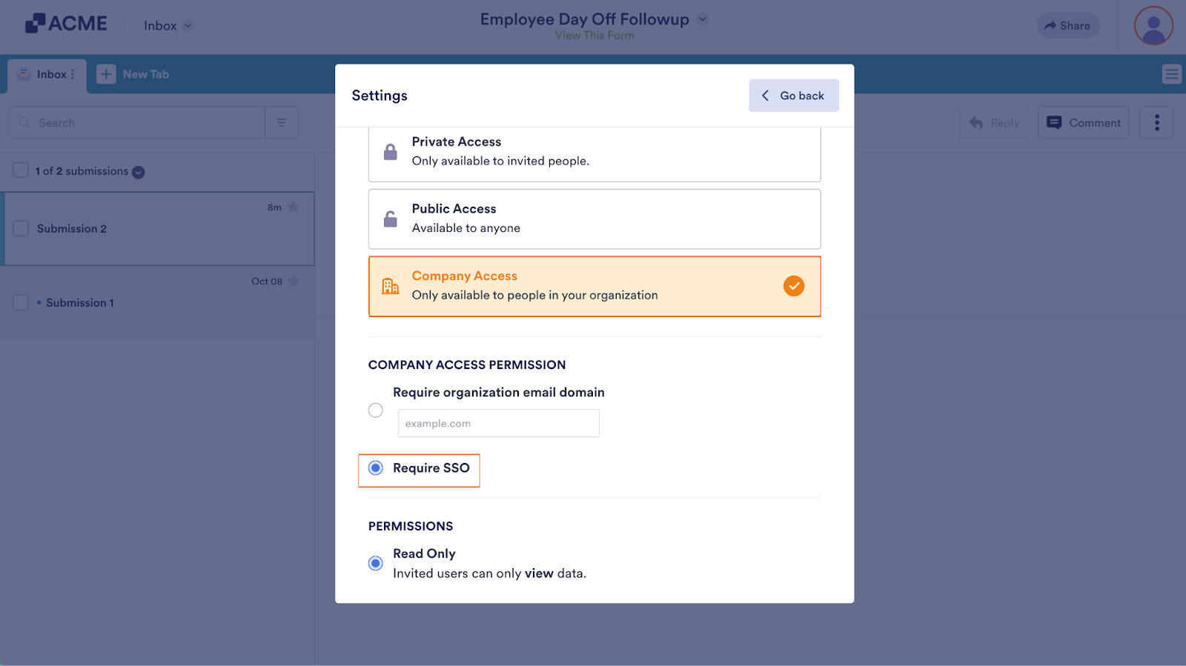Open the user profile avatar

(x=1153, y=26)
